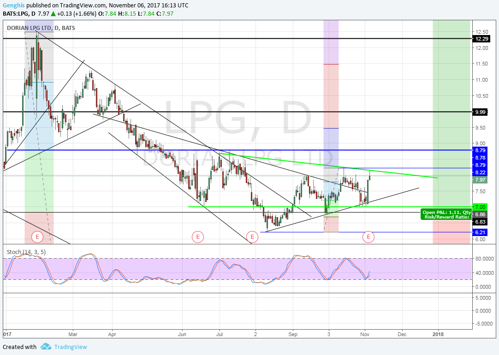Click the 7.50 price axis value
The height and width of the screenshot is (355, 499).
tap(480, 191)
